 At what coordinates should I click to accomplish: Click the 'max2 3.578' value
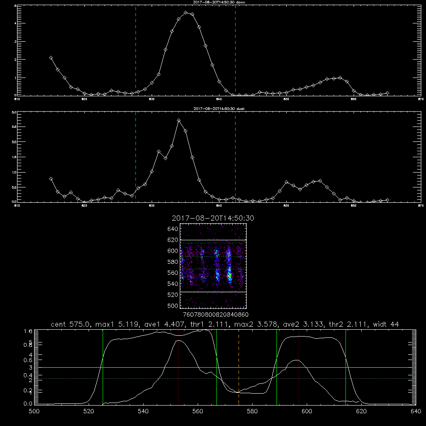pos(255,324)
